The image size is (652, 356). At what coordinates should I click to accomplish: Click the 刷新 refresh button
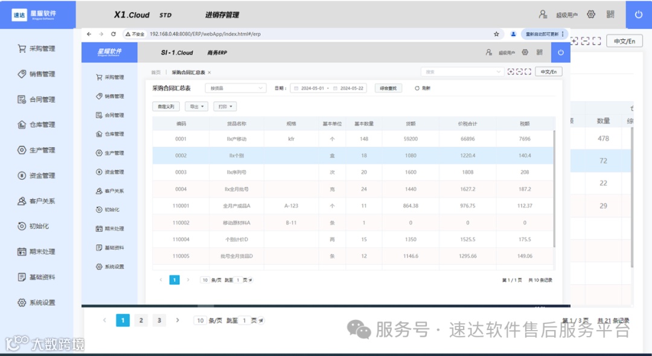[x=423, y=88]
